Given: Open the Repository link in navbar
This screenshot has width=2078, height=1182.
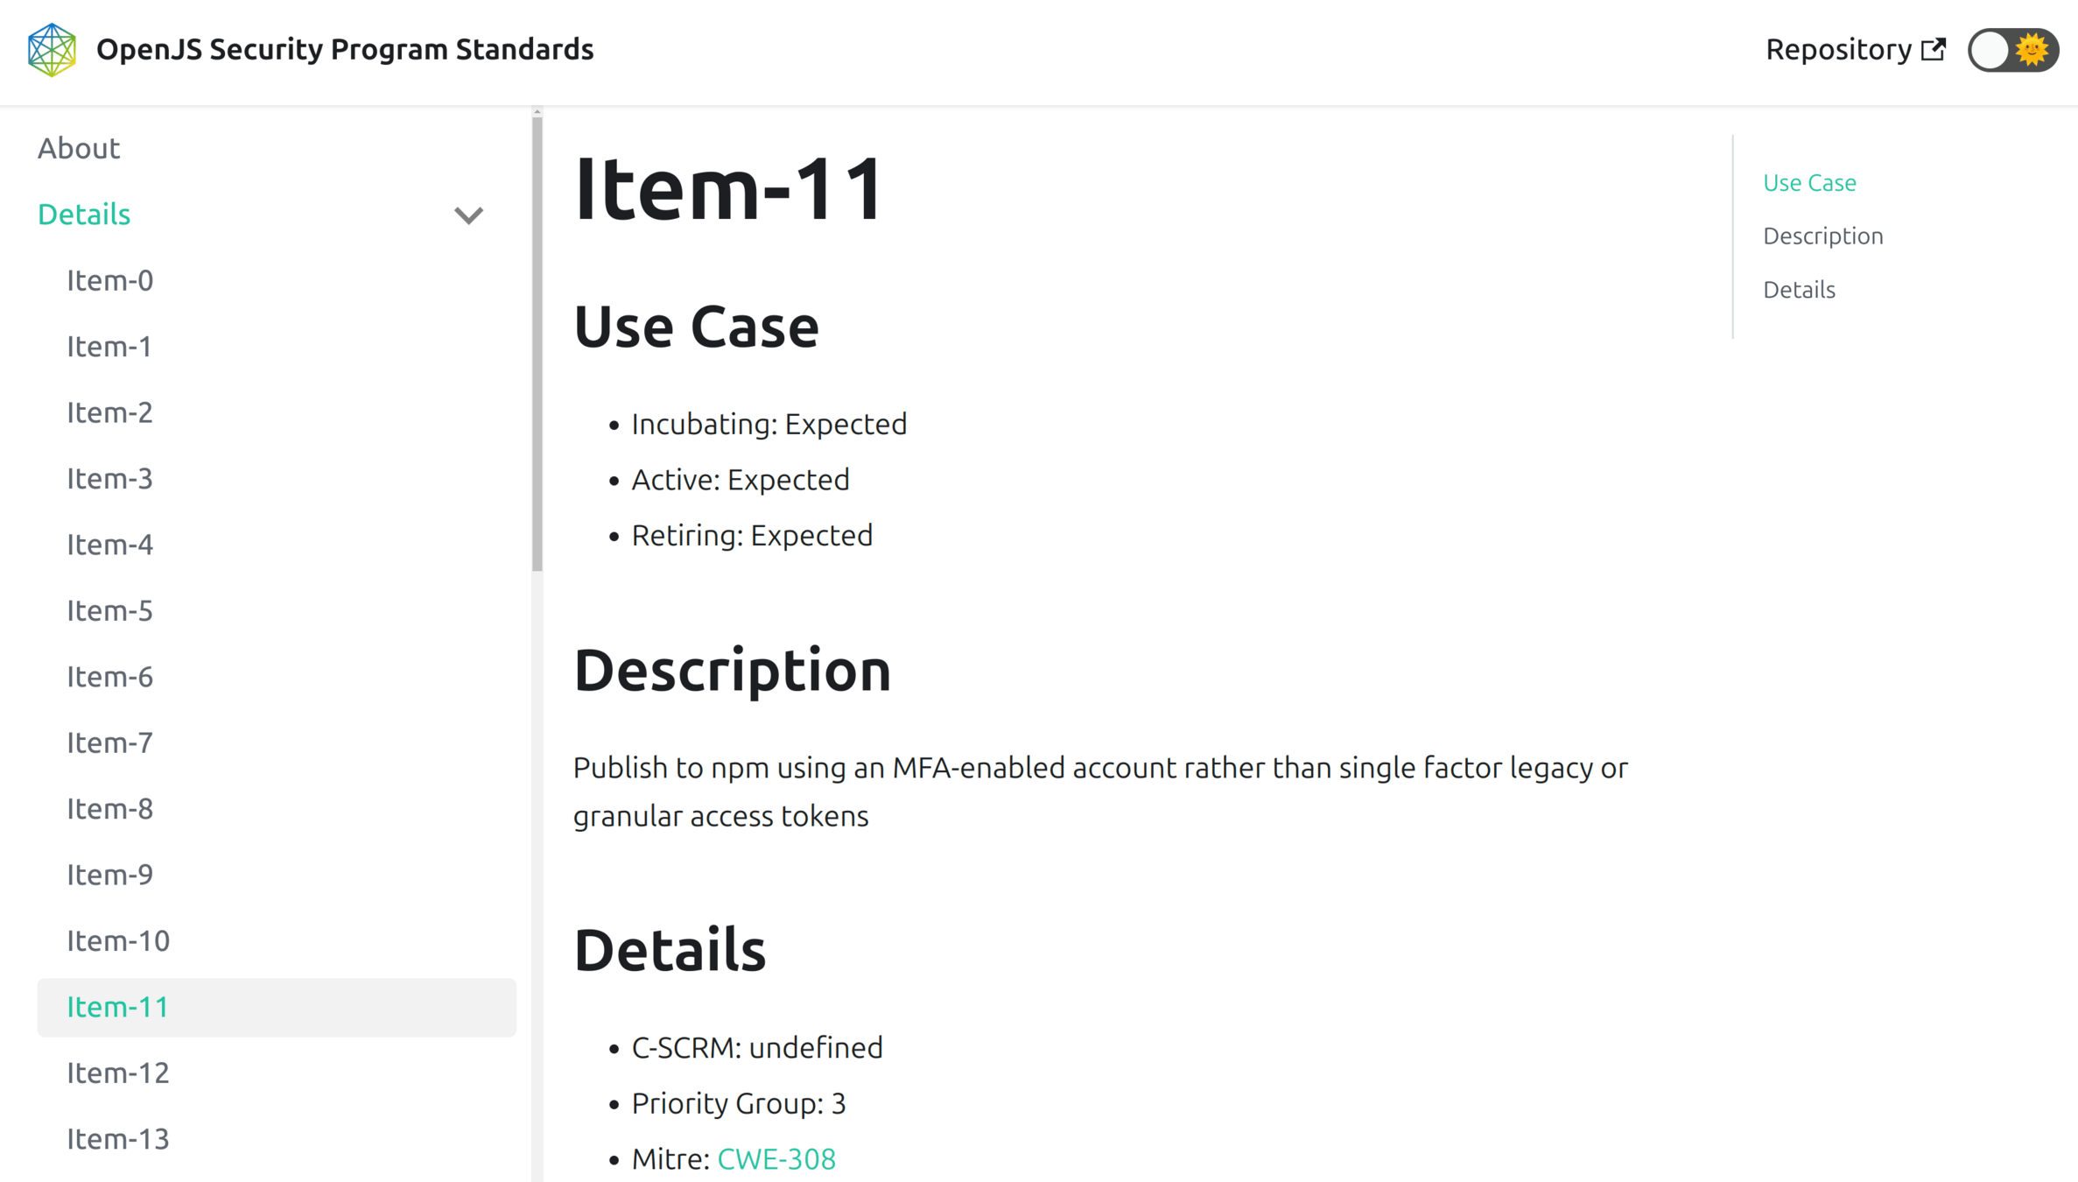Looking at the screenshot, I should click(1838, 50).
